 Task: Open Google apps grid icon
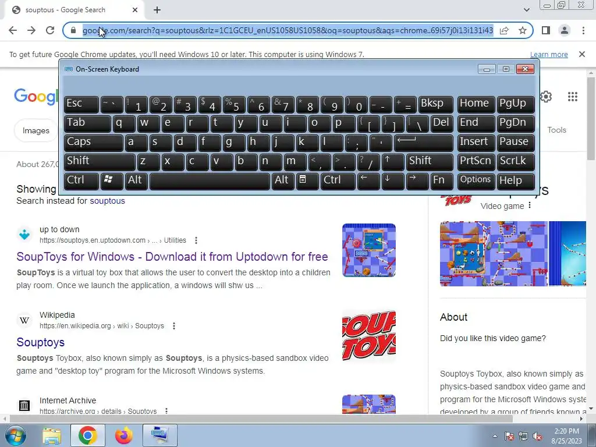pos(573,97)
